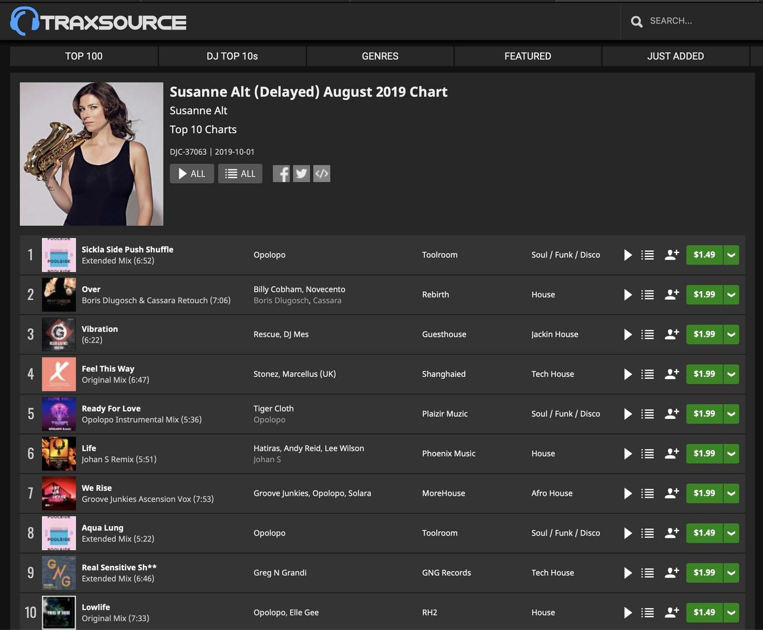Open the We Rise track title

[x=97, y=488]
